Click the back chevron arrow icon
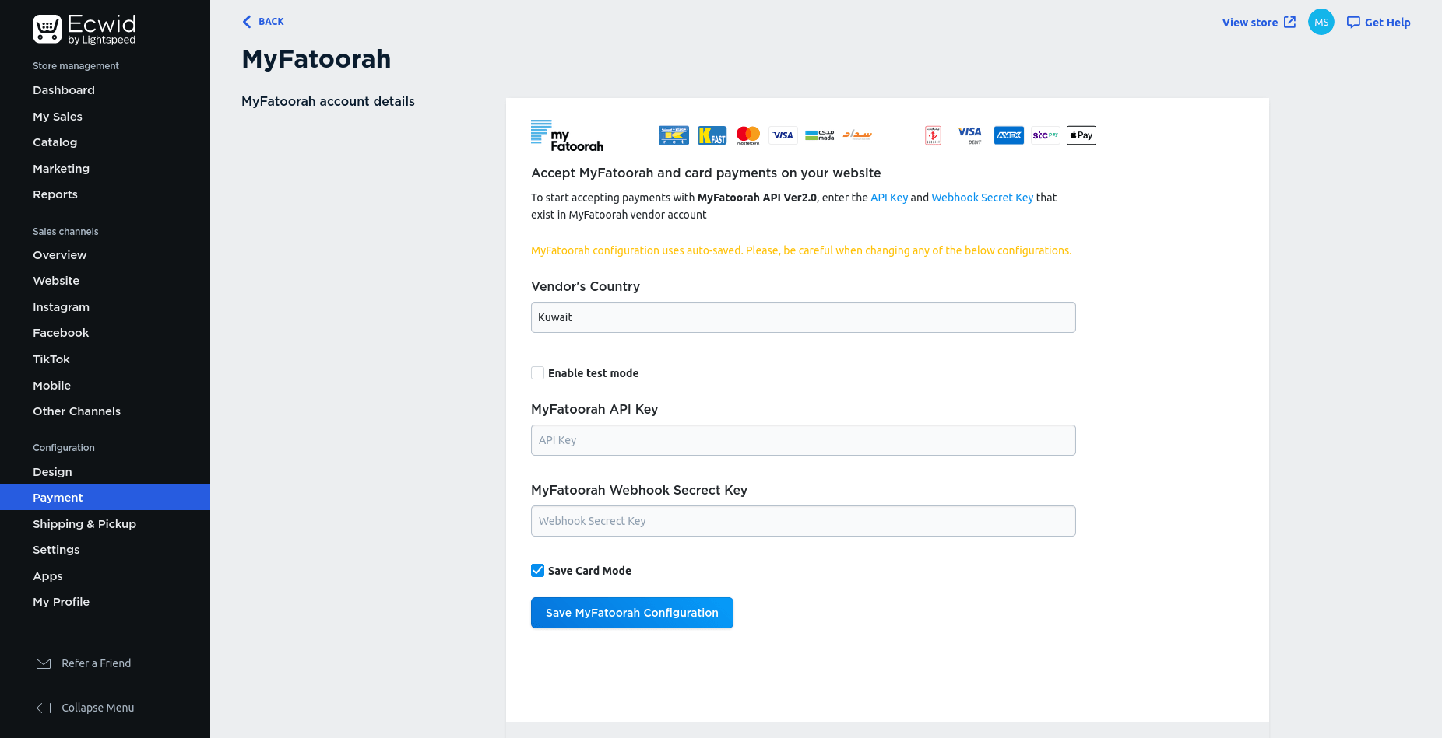Viewport: 1442px width, 738px height. (x=247, y=22)
